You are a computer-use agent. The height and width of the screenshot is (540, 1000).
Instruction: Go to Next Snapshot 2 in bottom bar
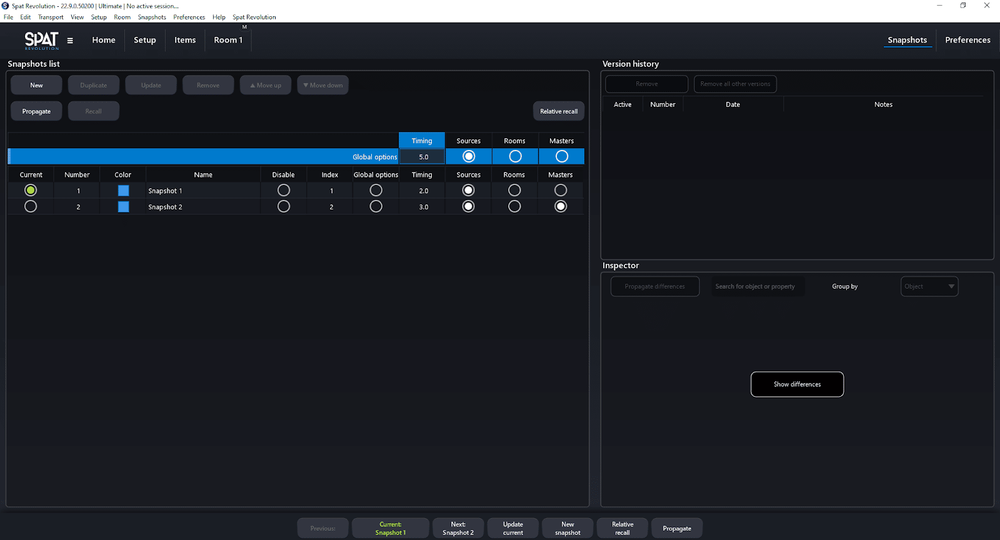pos(458,528)
